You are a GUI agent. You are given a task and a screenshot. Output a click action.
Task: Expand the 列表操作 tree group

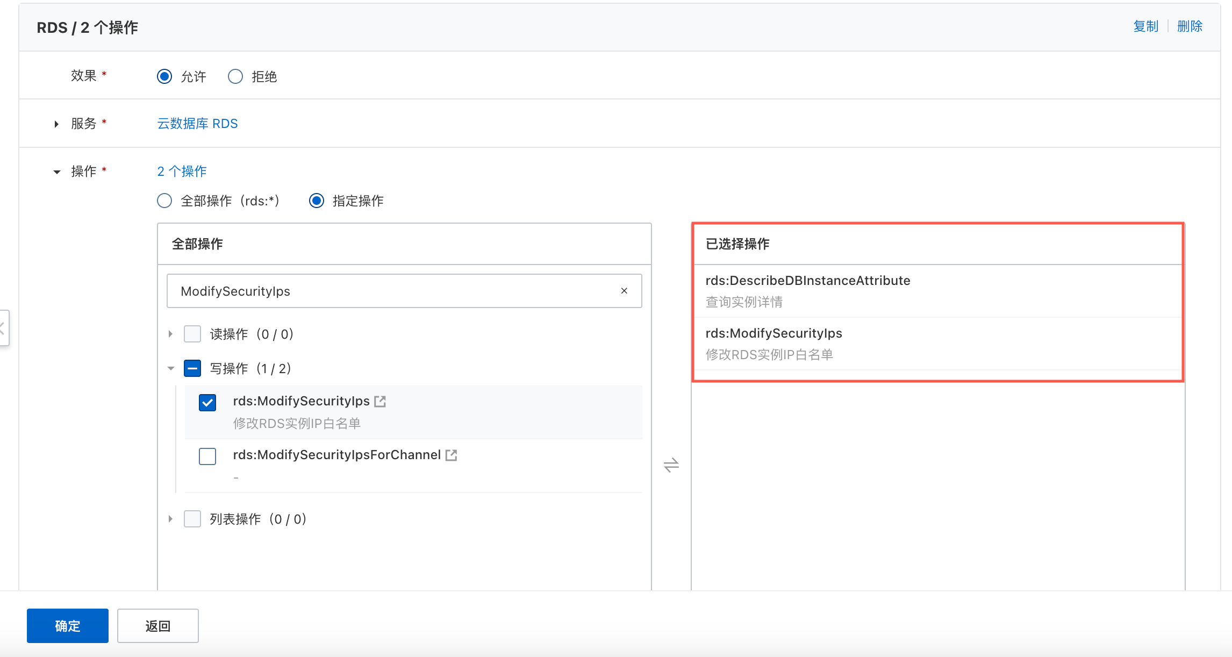coord(170,519)
